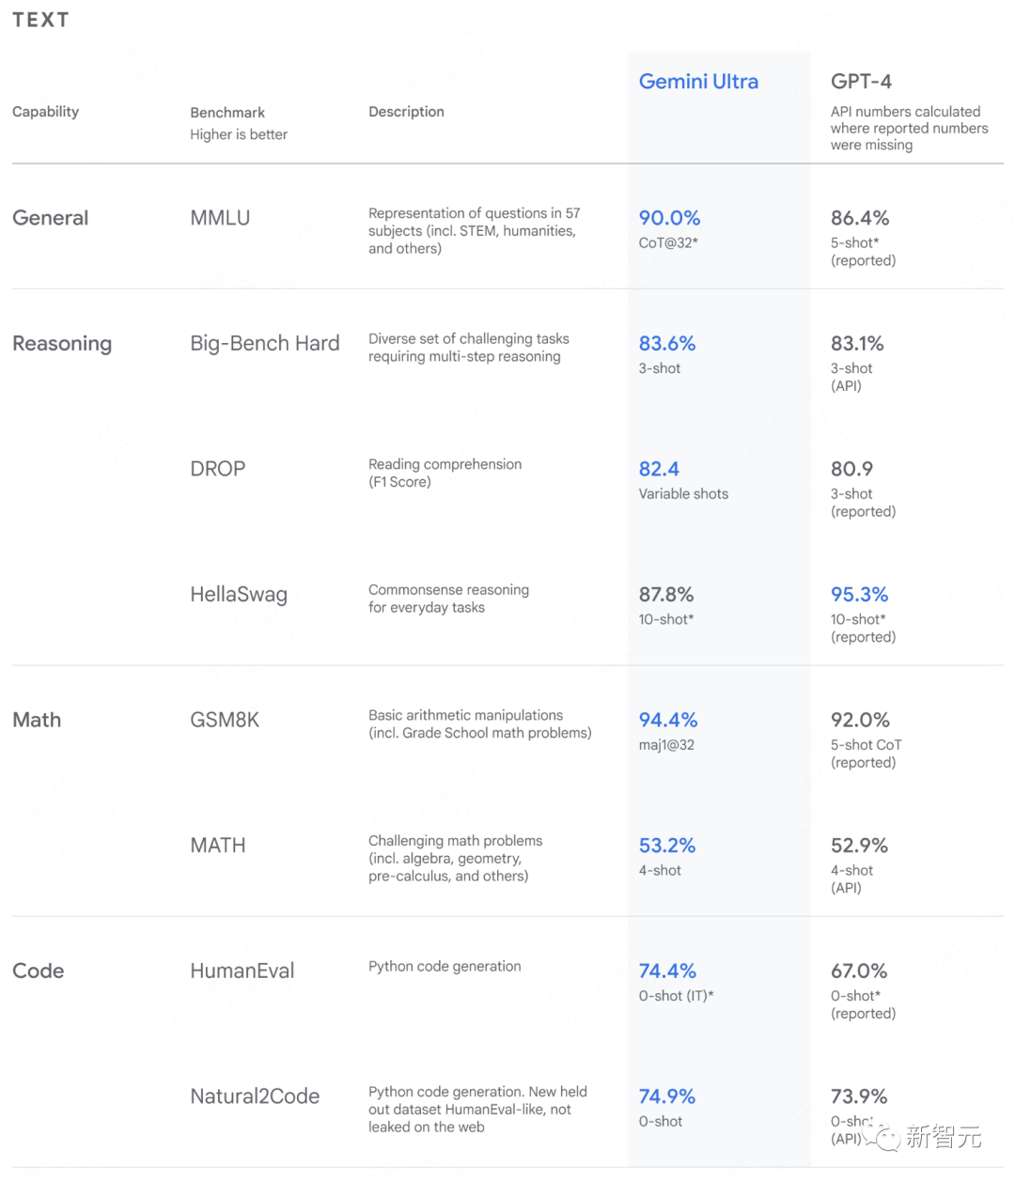Click GPT-4's 95.3% HellaSwag score
The image size is (1015, 1181).
pos(859,595)
